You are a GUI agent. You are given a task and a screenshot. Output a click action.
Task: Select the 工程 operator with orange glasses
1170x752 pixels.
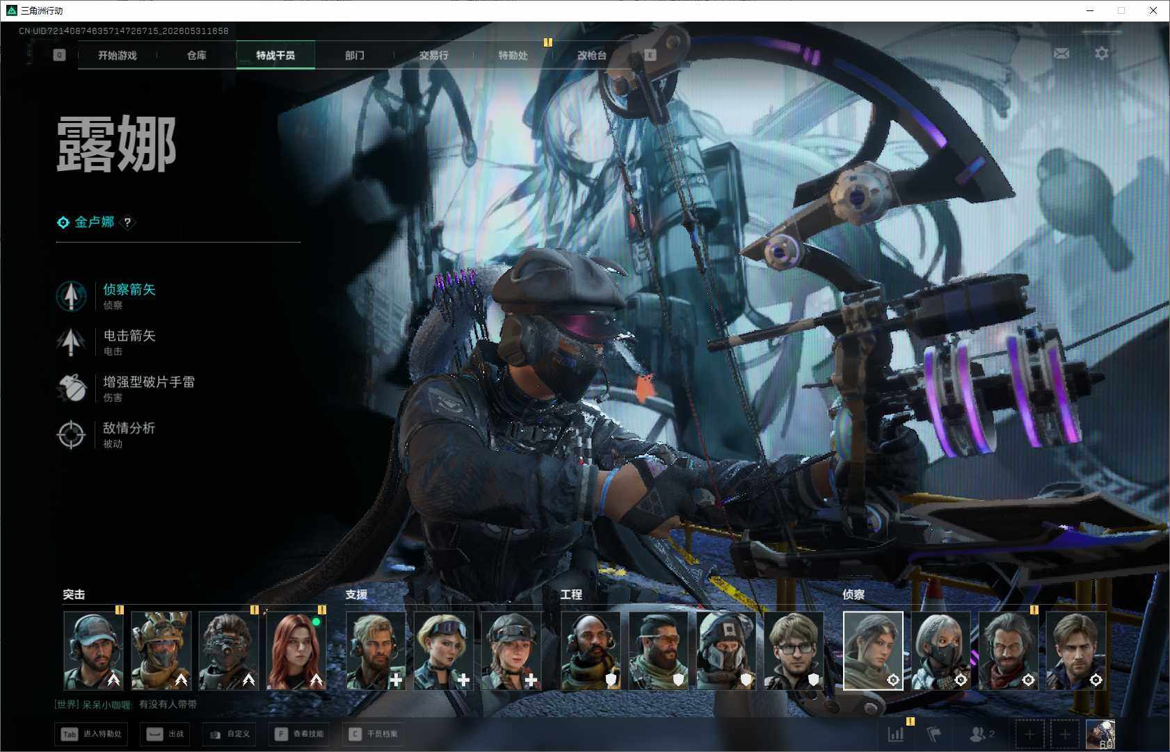(x=659, y=651)
